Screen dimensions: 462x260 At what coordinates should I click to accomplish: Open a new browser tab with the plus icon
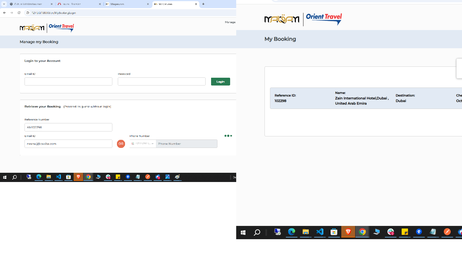[x=203, y=4]
